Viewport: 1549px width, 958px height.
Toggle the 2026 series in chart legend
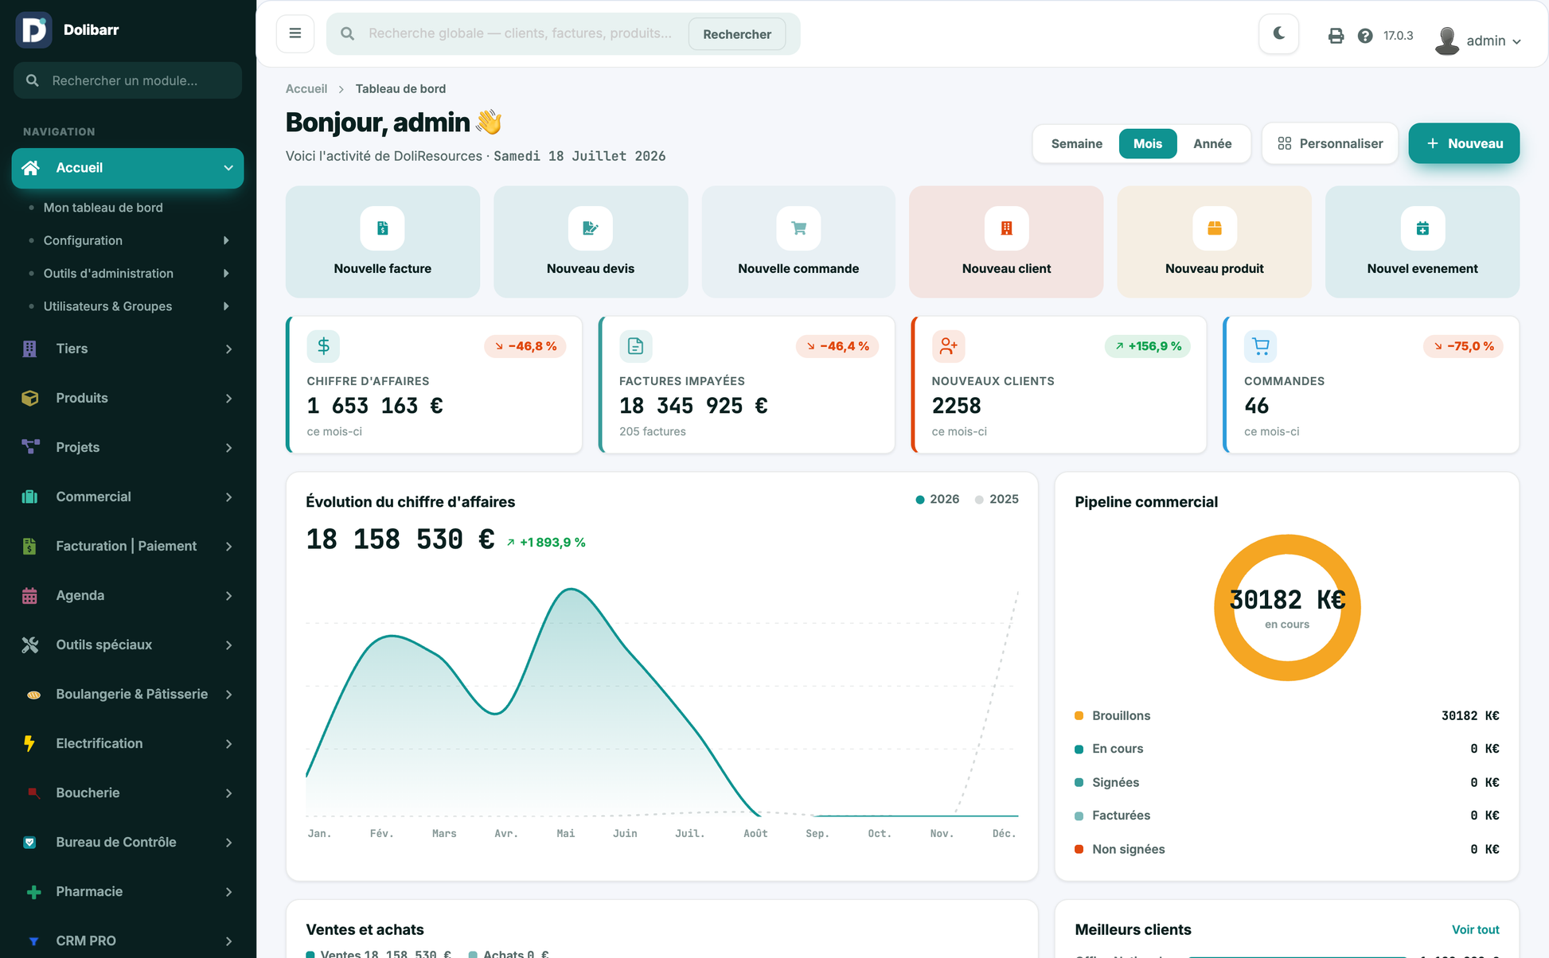tap(937, 499)
